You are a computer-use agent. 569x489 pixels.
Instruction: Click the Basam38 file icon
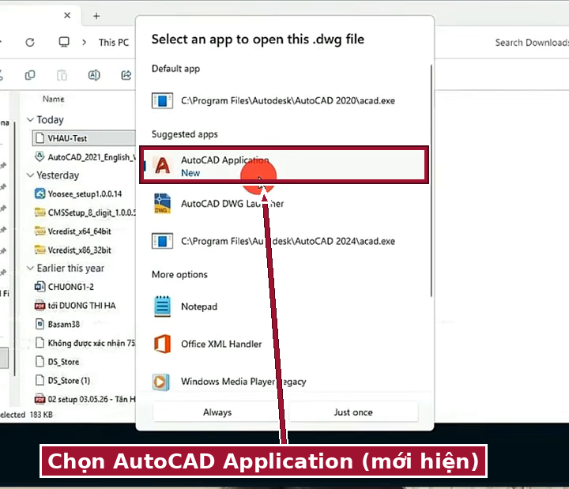40,324
